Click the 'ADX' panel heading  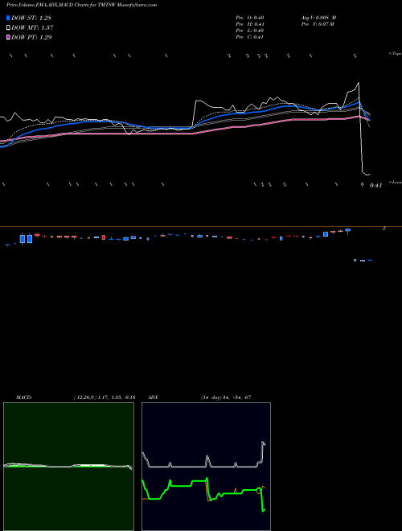click(x=153, y=397)
